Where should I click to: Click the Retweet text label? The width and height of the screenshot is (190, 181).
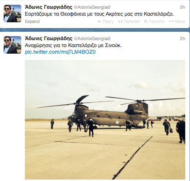tap(132, 22)
